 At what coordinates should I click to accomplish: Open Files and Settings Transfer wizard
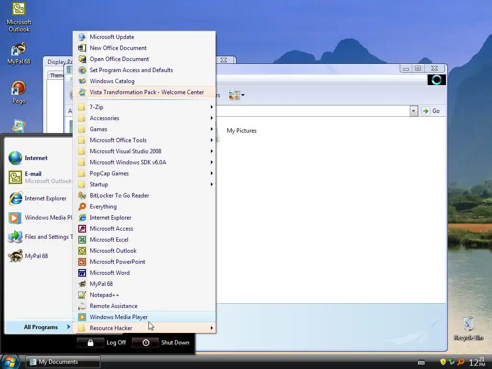[x=39, y=236]
